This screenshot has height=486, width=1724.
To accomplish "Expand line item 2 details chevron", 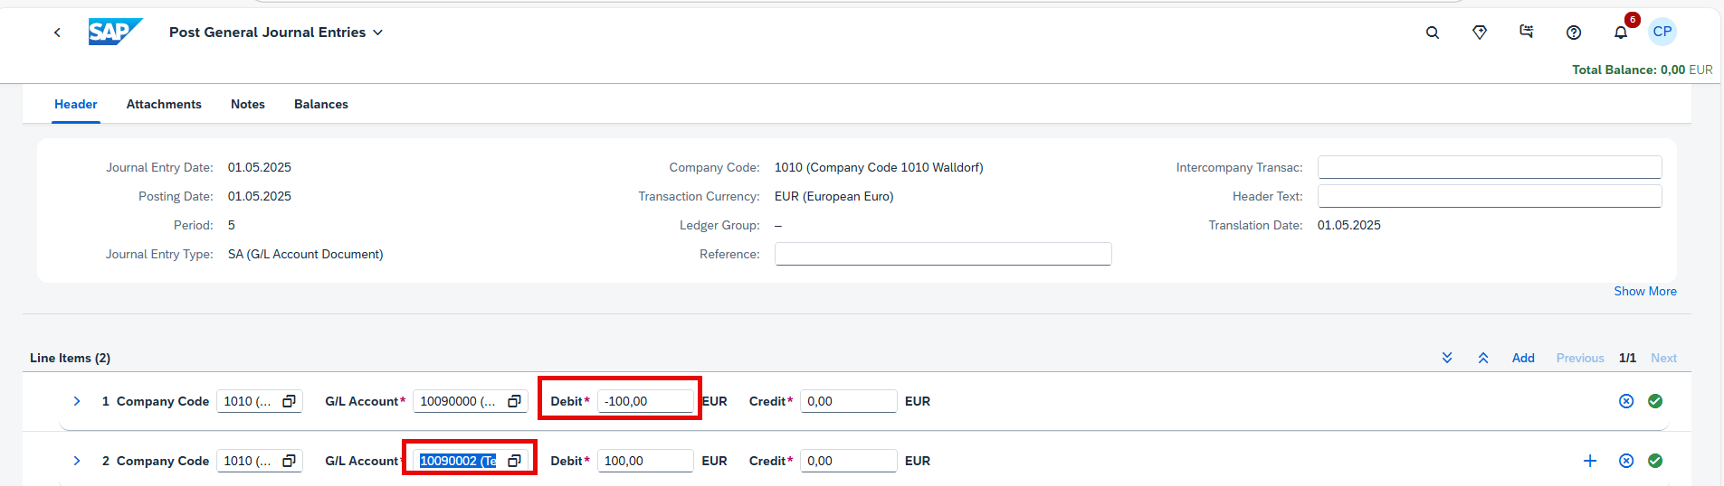I will pos(77,461).
